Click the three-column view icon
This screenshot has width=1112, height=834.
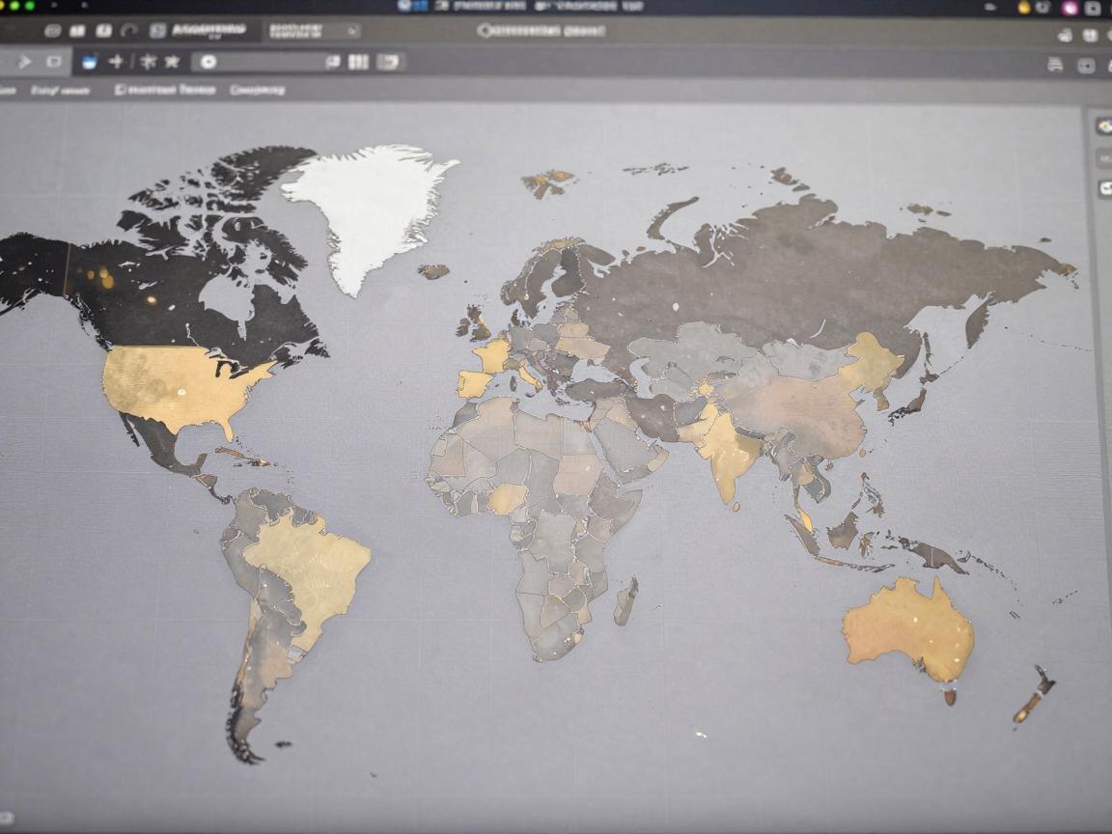tap(358, 62)
